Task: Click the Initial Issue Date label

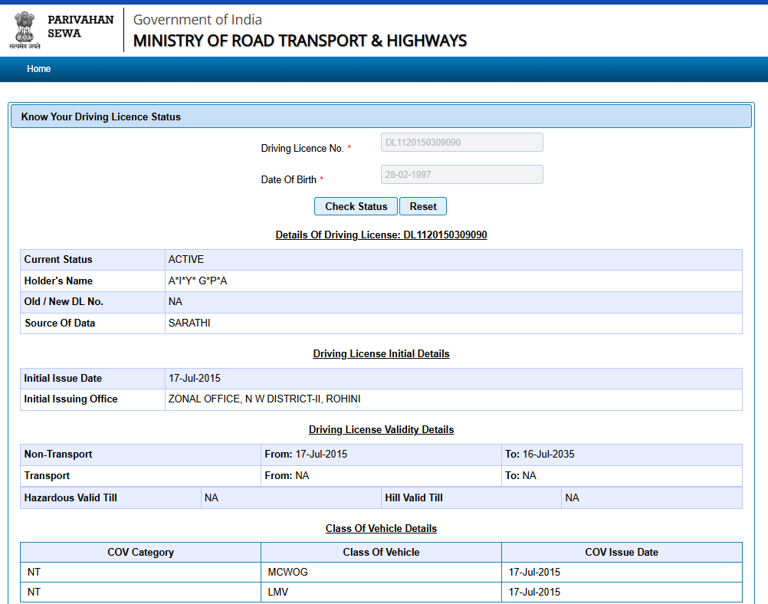Action: click(x=63, y=378)
